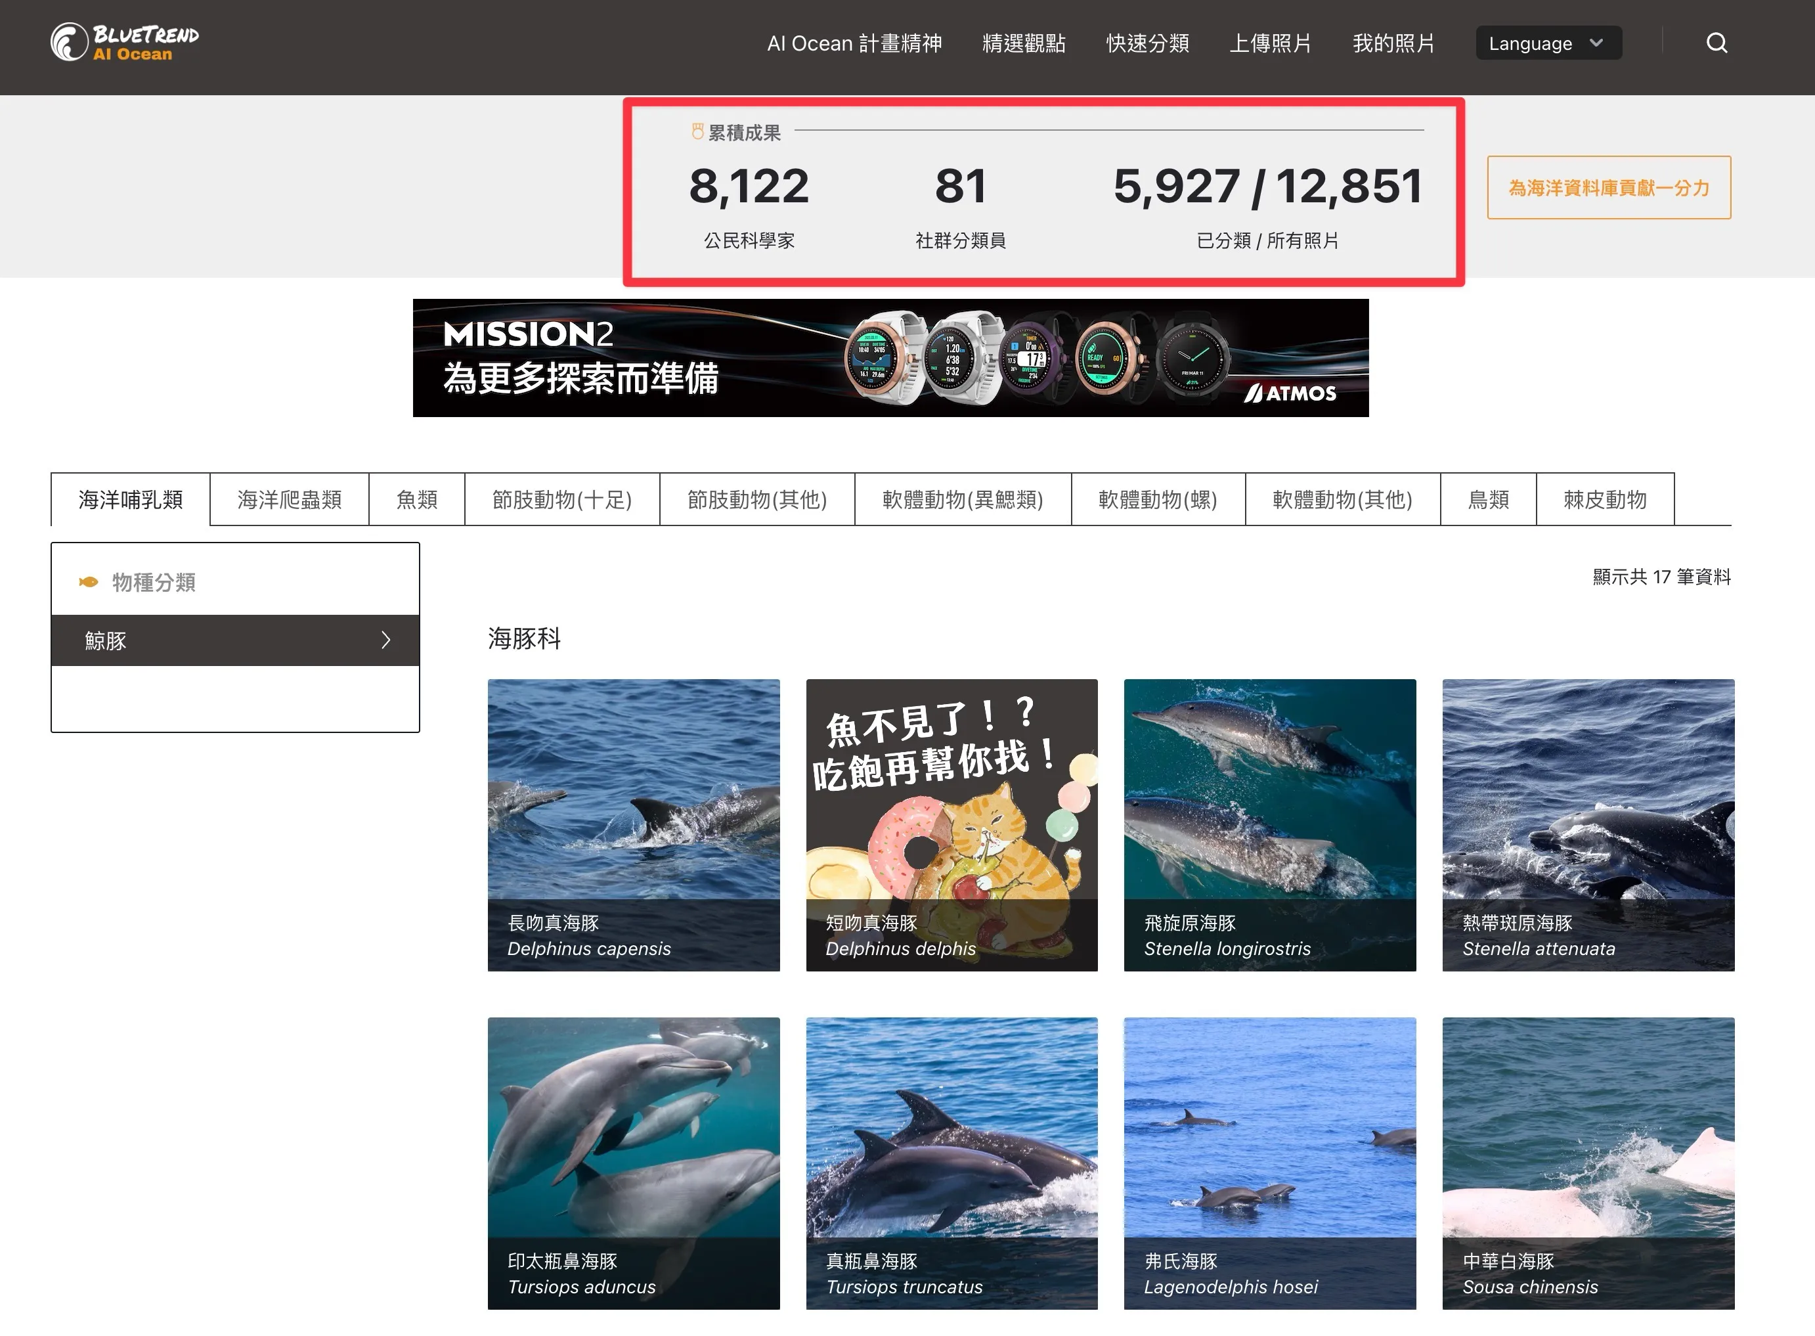Click the ATMOS MISSION2 banner
1815x1336 pixels.
(x=890, y=357)
